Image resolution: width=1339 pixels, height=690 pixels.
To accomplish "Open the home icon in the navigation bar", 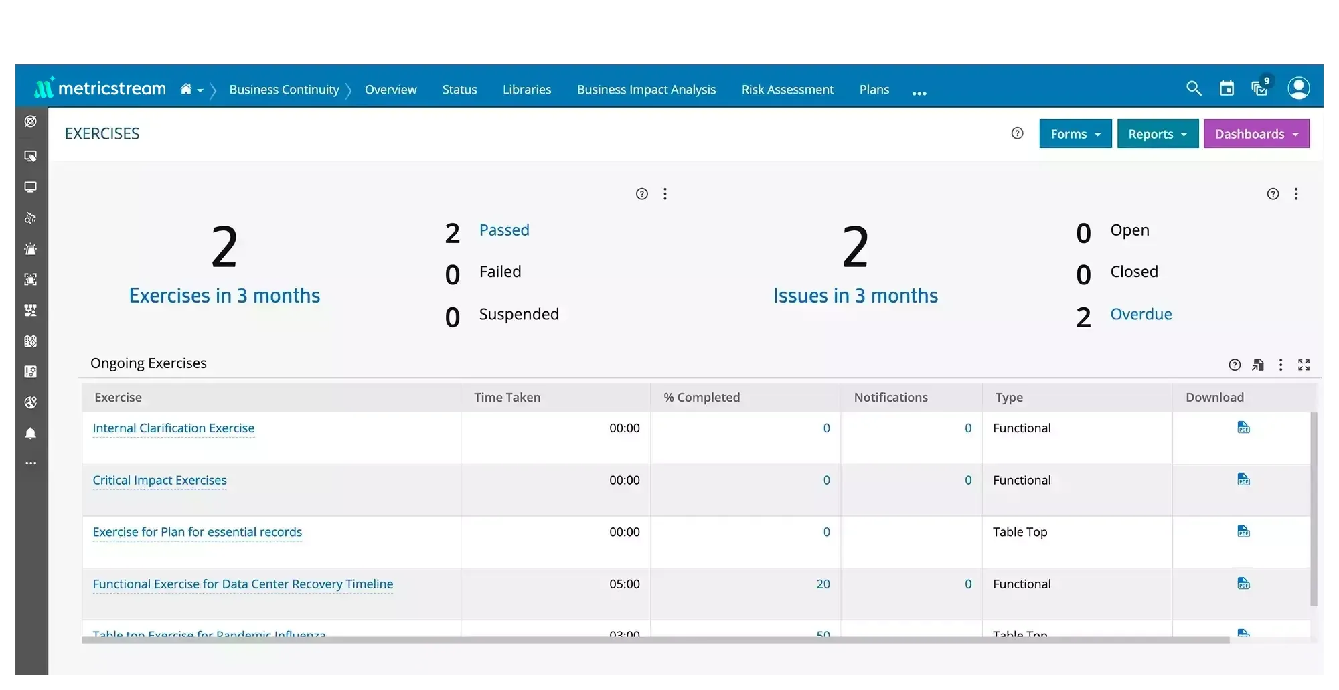I will pos(186,89).
